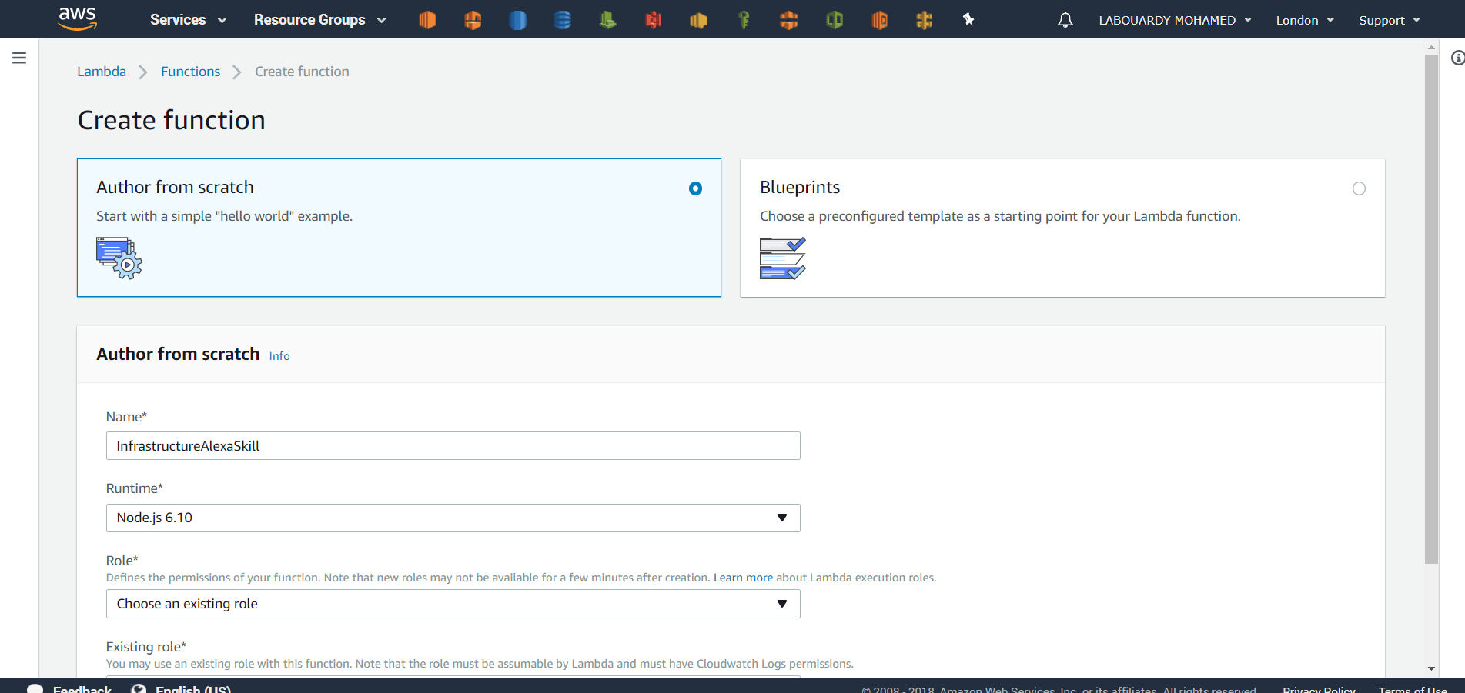
Task: Open the green CloudWatch shortcut icon
Action: pos(608,20)
